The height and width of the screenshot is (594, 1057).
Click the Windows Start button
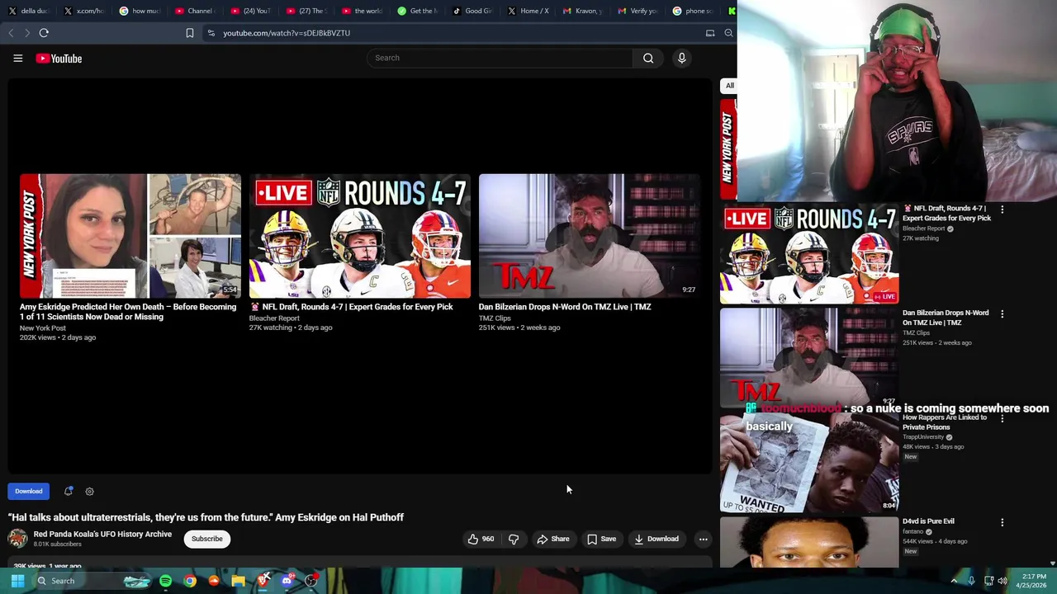(x=17, y=581)
